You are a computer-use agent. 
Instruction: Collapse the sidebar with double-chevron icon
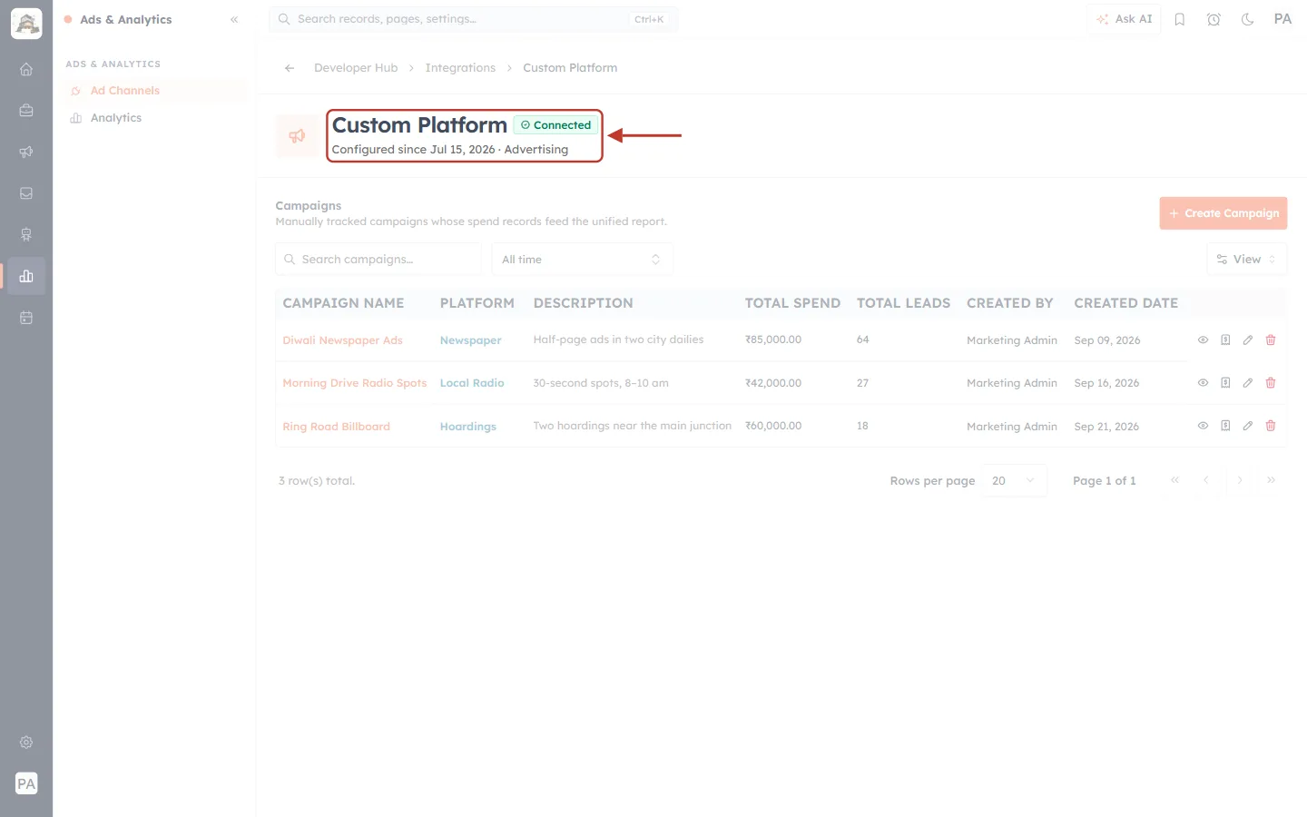pos(234,19)
